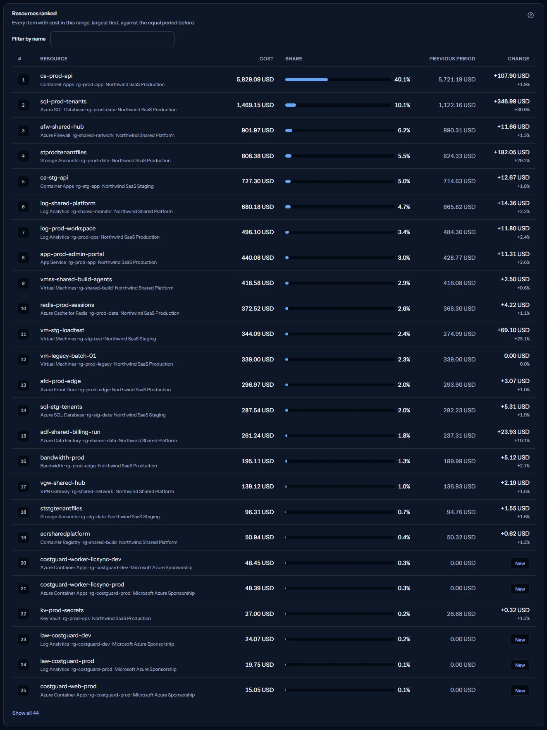
Task: Click the 339.00 USD cost for vm-legacy-batch-01
Action: [x=258, y=359]
